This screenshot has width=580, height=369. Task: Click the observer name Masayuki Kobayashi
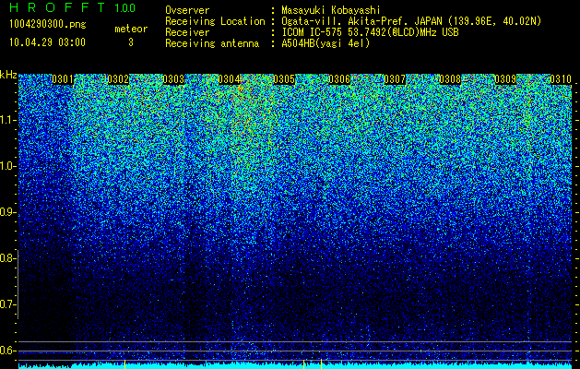(331, 10)
